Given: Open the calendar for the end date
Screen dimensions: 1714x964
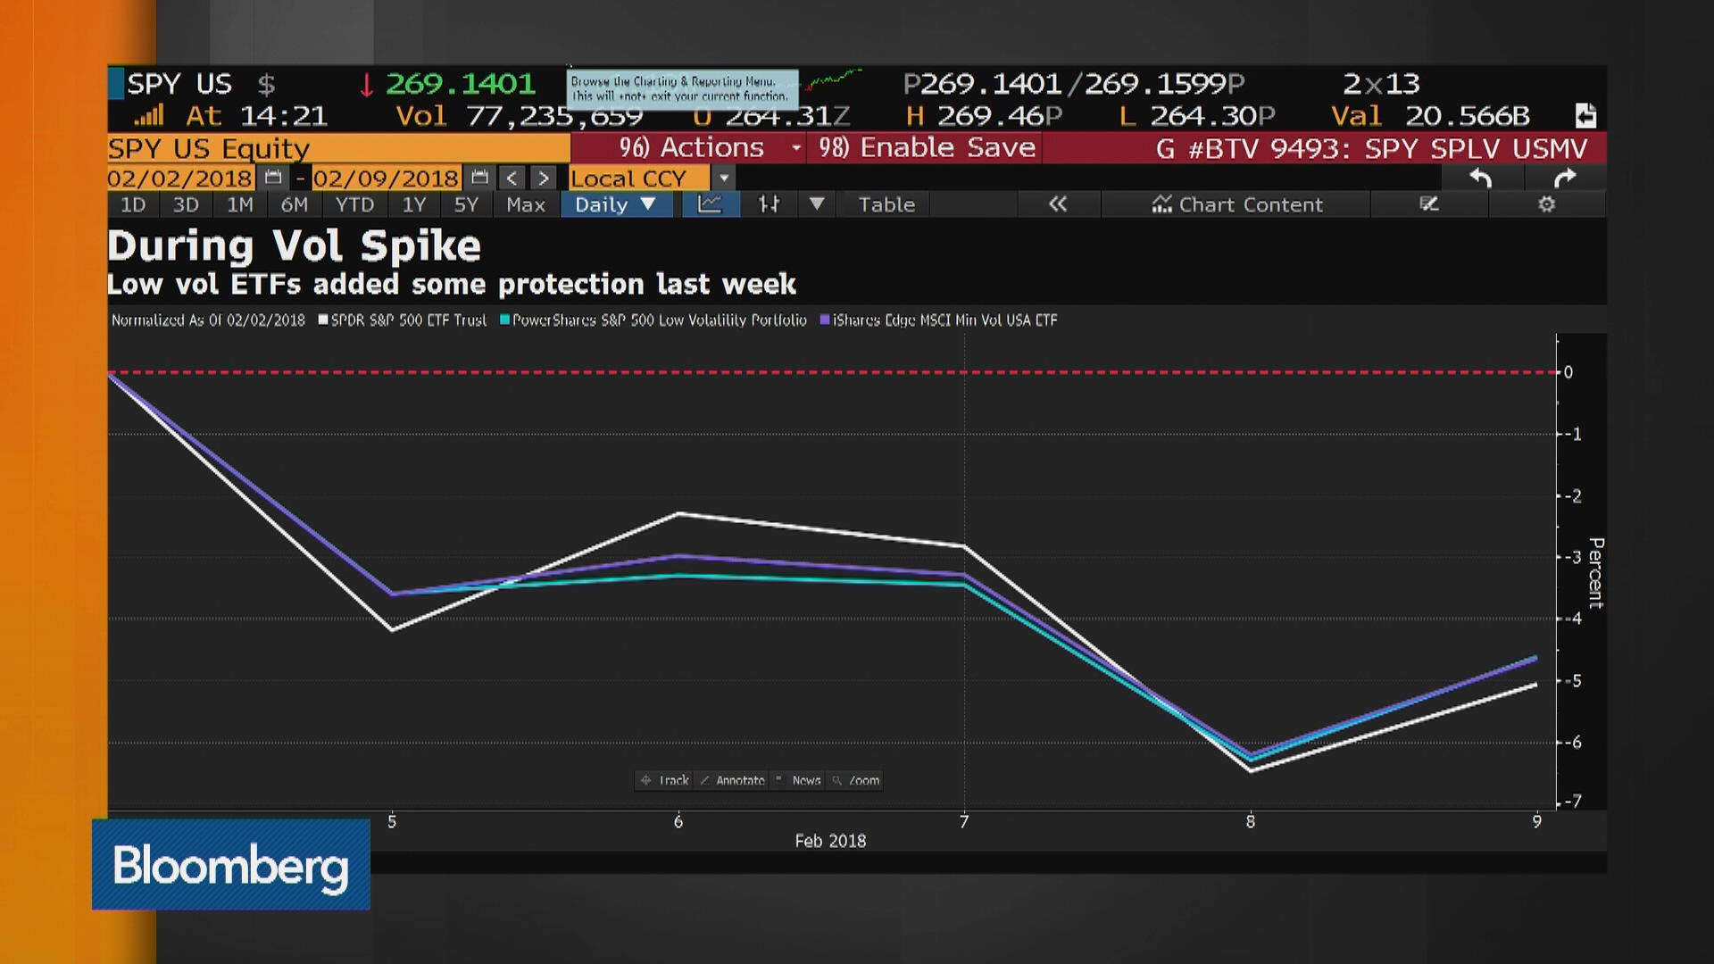Looking at the screenshot, I should click(x=479, y=178).
